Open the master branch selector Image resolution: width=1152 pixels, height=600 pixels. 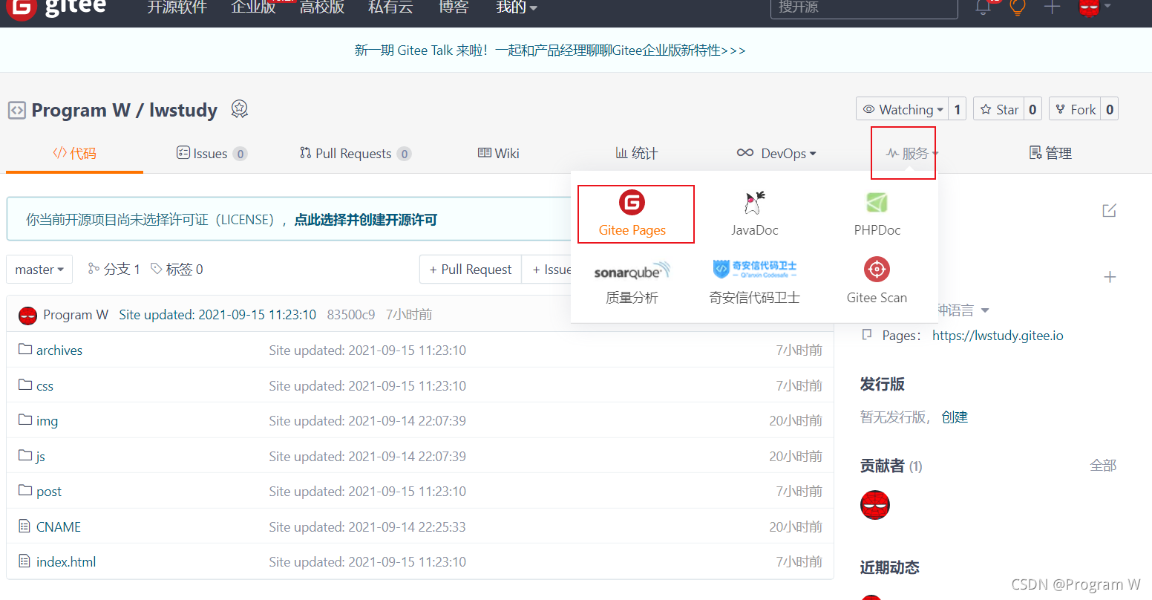tap(39, 269)
